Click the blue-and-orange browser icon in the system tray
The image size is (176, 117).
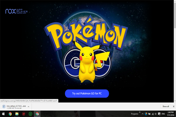point(146,114)
